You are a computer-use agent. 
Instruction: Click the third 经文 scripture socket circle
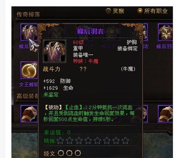(78, 153)
